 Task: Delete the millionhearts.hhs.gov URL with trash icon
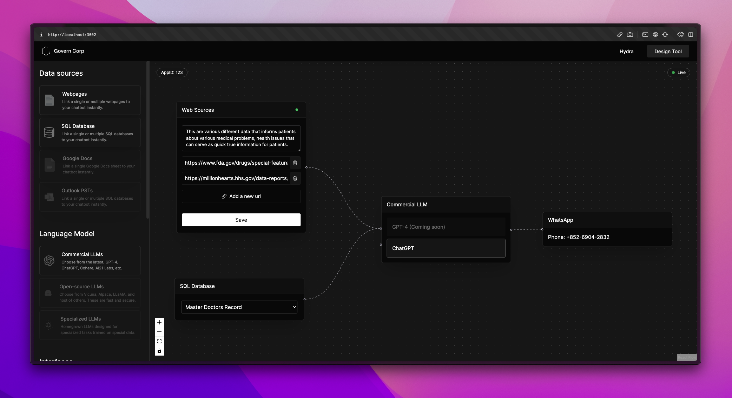[295, 178]
